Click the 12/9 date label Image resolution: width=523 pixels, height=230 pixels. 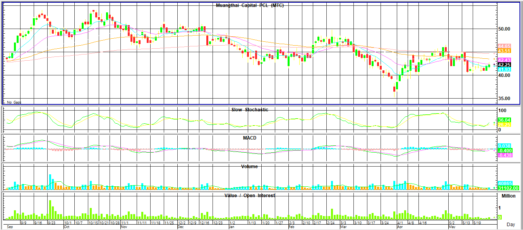194,223
